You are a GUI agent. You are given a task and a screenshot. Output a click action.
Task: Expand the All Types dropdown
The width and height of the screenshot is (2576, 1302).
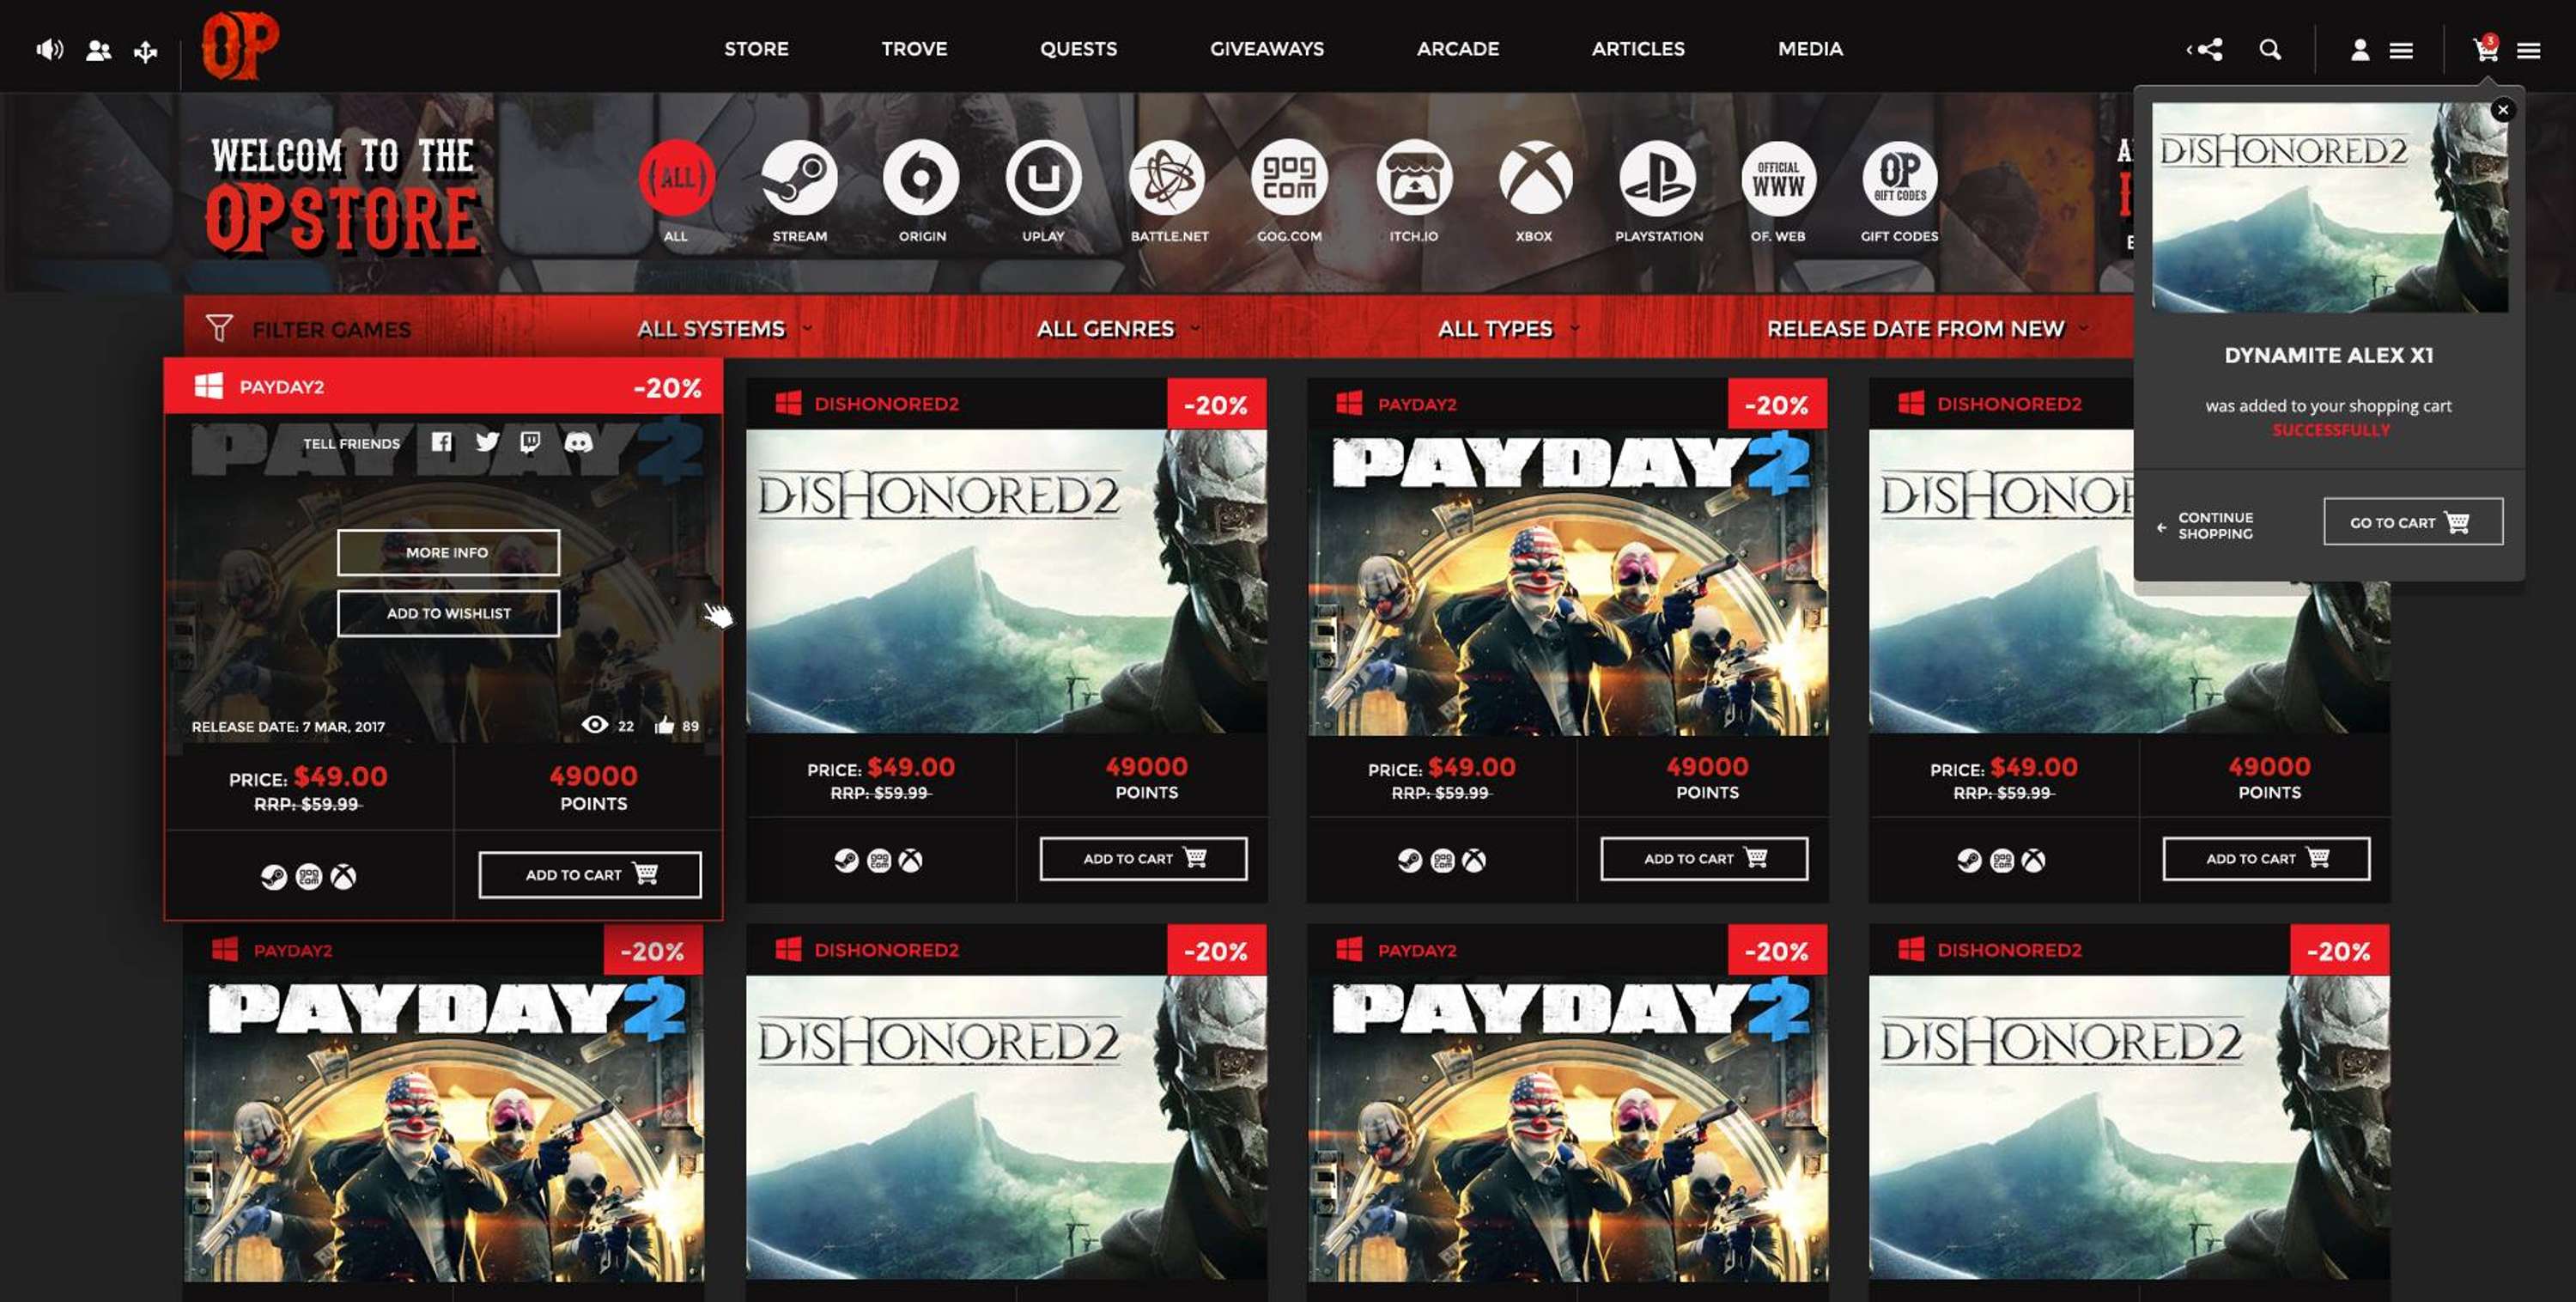pos(1508,329)
